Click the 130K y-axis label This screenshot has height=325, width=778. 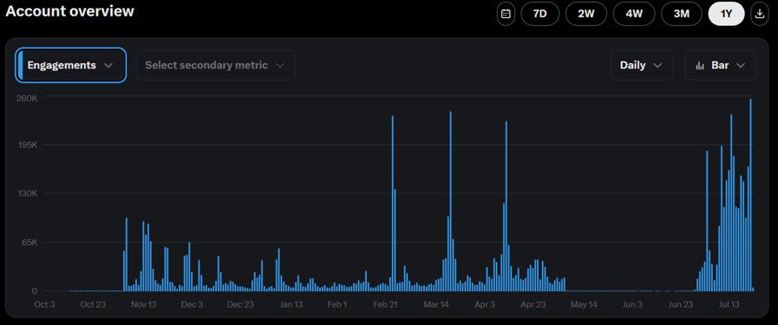[x=27, y=193]
